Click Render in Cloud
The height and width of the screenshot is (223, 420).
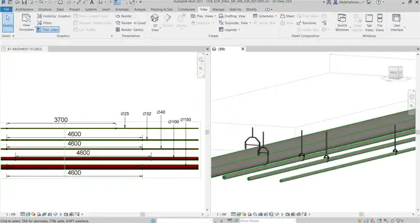130,23
